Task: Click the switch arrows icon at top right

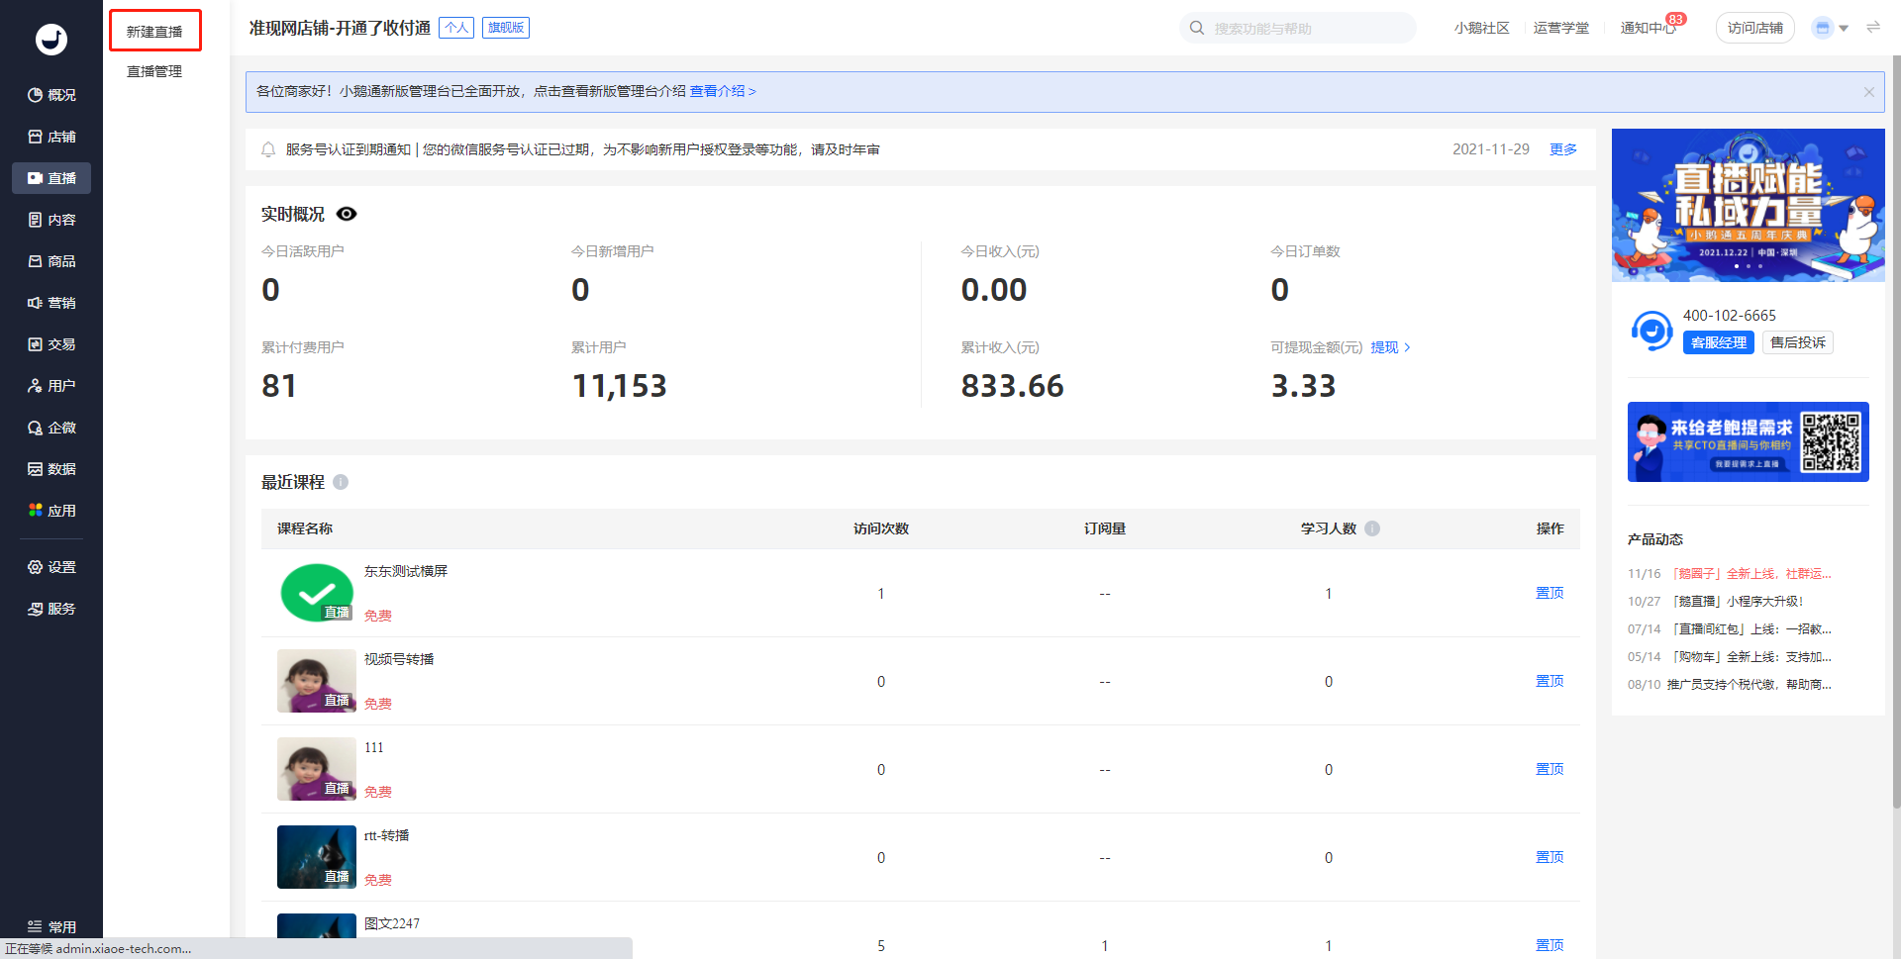Action: point(1873,28)
